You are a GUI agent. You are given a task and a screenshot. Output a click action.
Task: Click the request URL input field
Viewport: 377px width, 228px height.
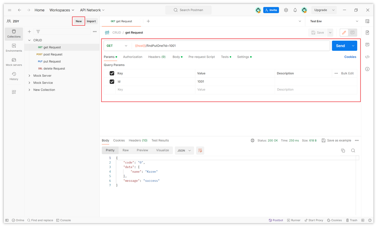(x=231, y=46)
